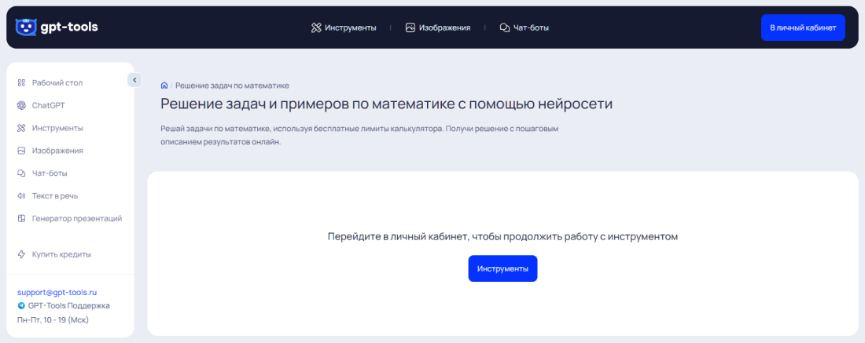The image size is (865, 343).
Task: Click the gpt-tools logo icon
Action: click(x=25, y=27)
